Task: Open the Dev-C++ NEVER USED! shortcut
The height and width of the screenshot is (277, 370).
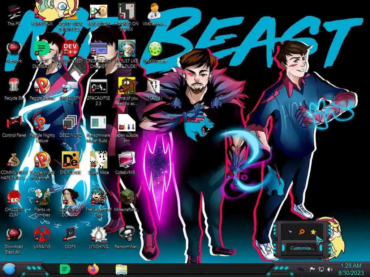Action: tap(70, 49)
